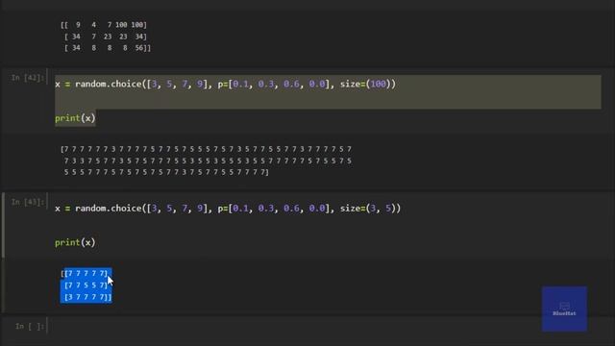Click random.choice in cell 43
615x346 pixels.
tap(109, 209)
